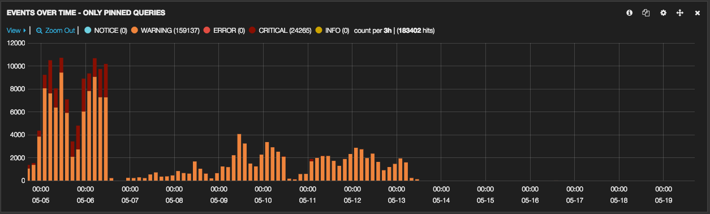710x214 pixels.
Task: Click the 'count per 3h' text
Action: click(373, 31)
